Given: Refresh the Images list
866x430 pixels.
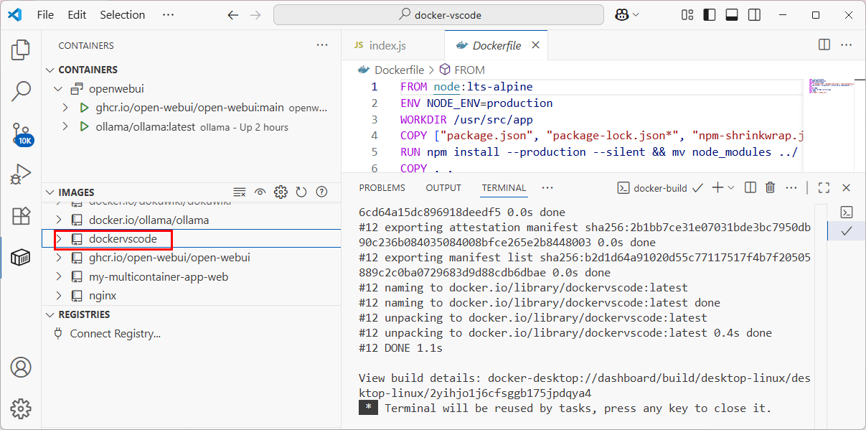Looking at the screenshot, I should pyautogui.click(x=301, y=192).
